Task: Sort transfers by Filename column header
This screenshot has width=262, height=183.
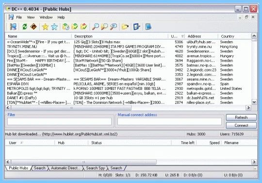Action: (x=239, y=143)
